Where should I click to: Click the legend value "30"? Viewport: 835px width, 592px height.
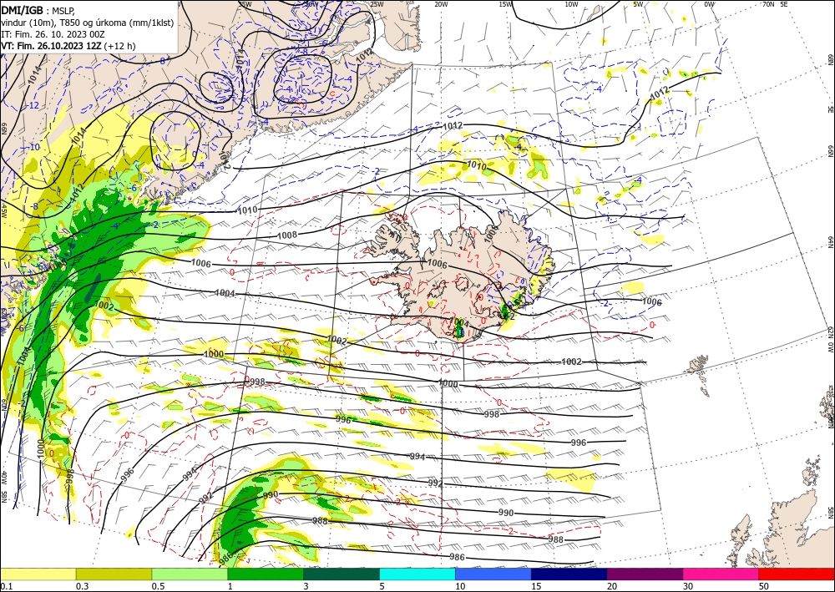pyautogui.click(x=688, y=586)
